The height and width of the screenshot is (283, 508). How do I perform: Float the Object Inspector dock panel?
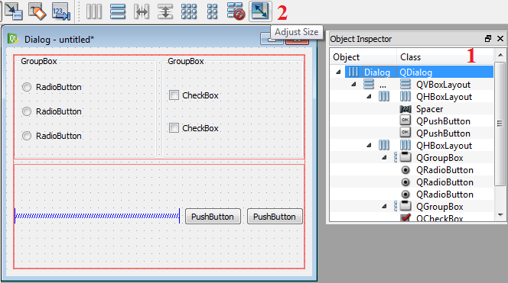488,39
